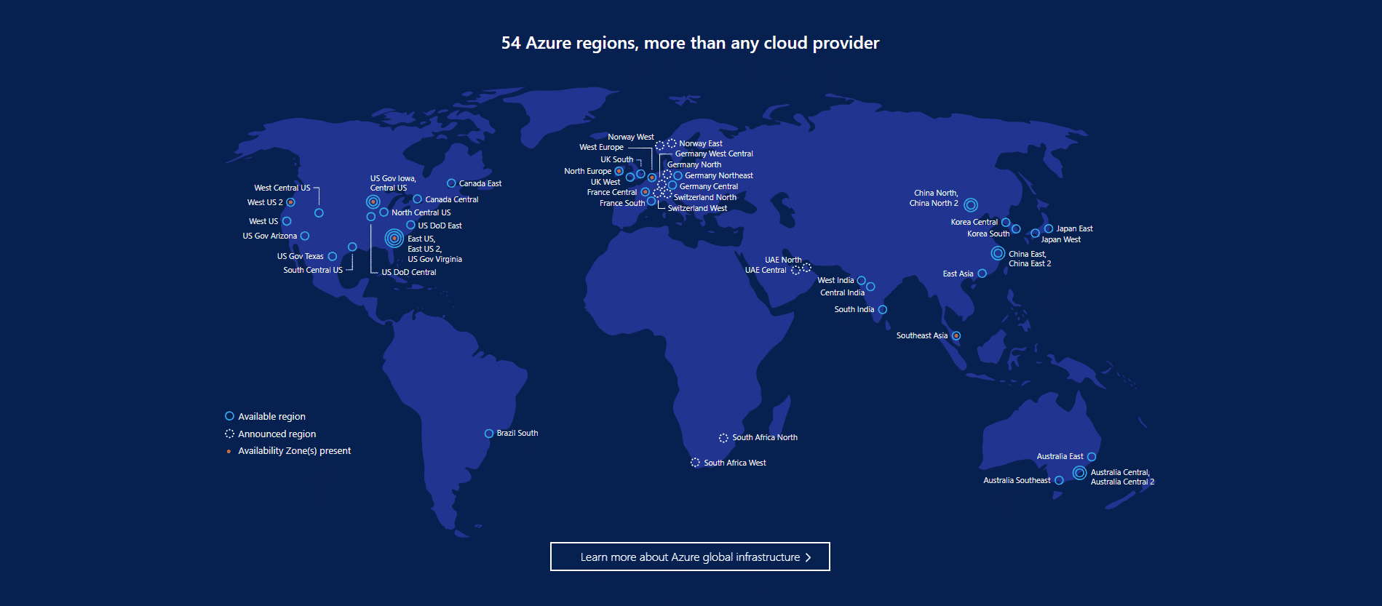
Task: Select the US DoD East marker
Action: coord(410,225)
